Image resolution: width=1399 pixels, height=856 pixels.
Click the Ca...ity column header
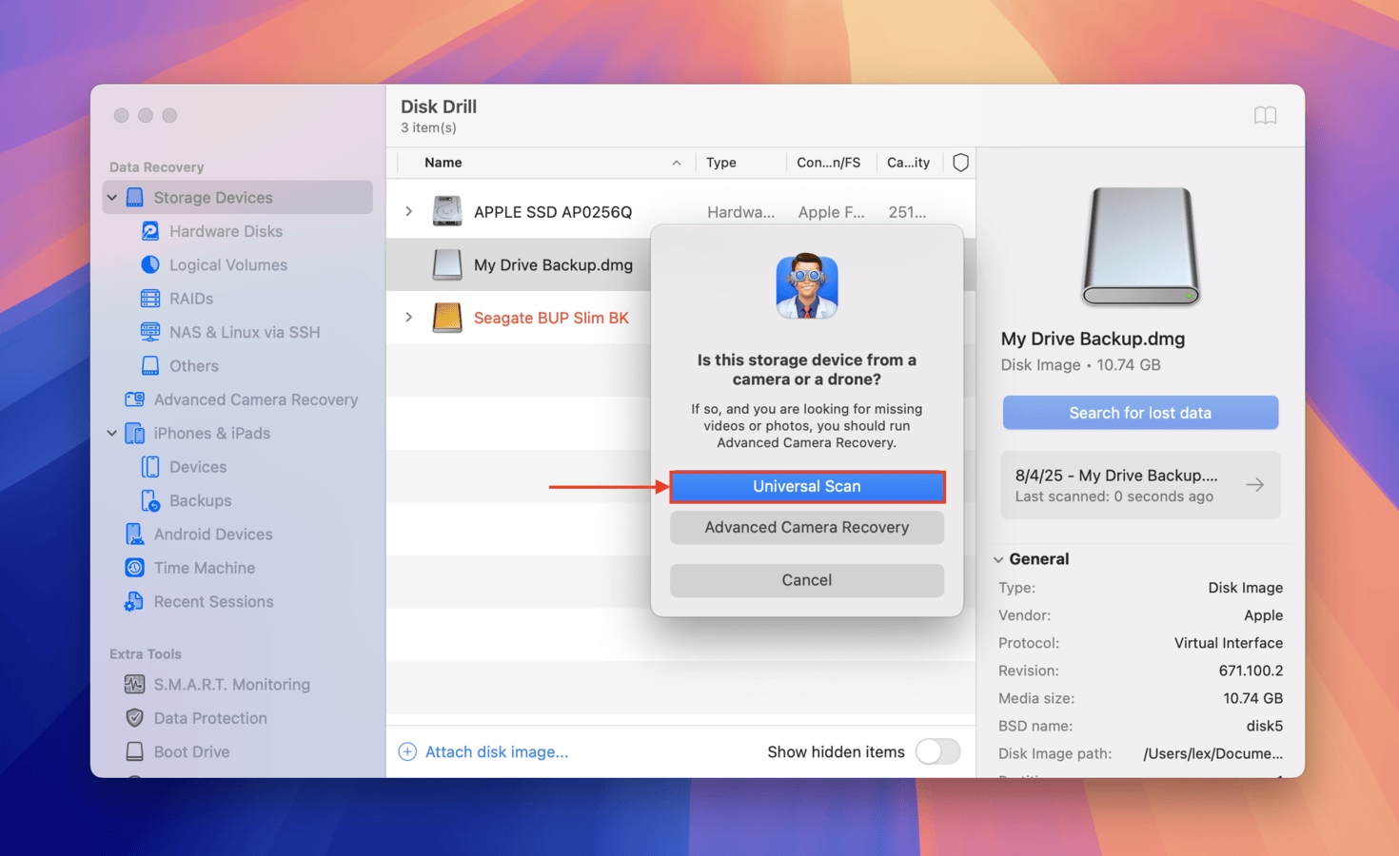click(908, 163)
